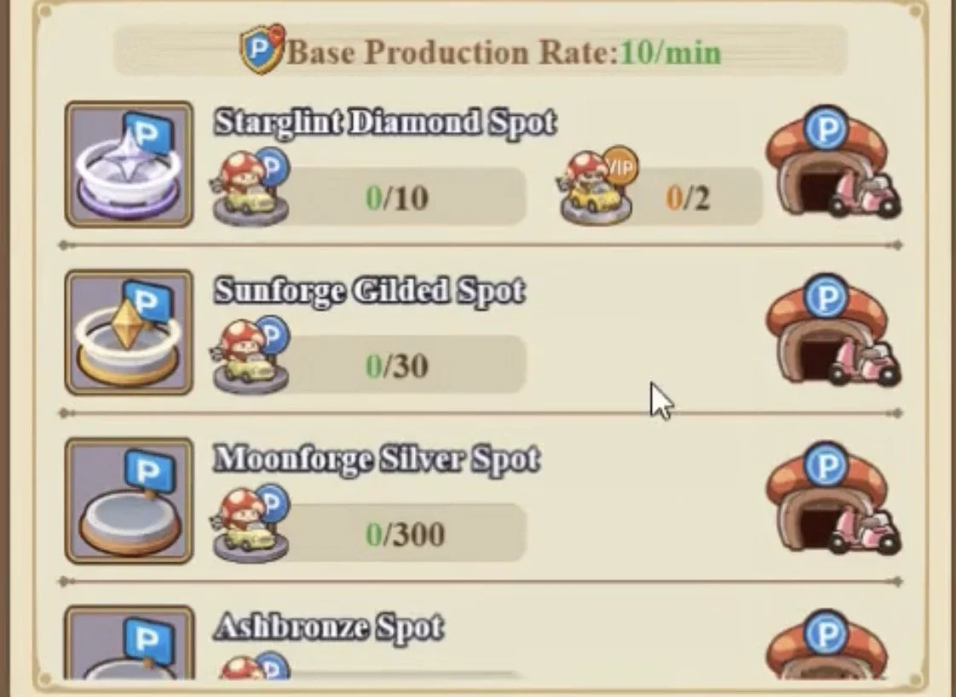Click the Starglint Diamond Spot ring icon
956x697 pixels.
coord(130,164)
